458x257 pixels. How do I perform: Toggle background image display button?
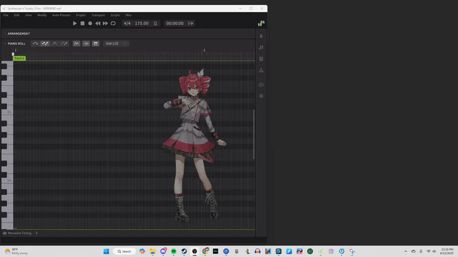pyautogui.click(x=96, y=43)
